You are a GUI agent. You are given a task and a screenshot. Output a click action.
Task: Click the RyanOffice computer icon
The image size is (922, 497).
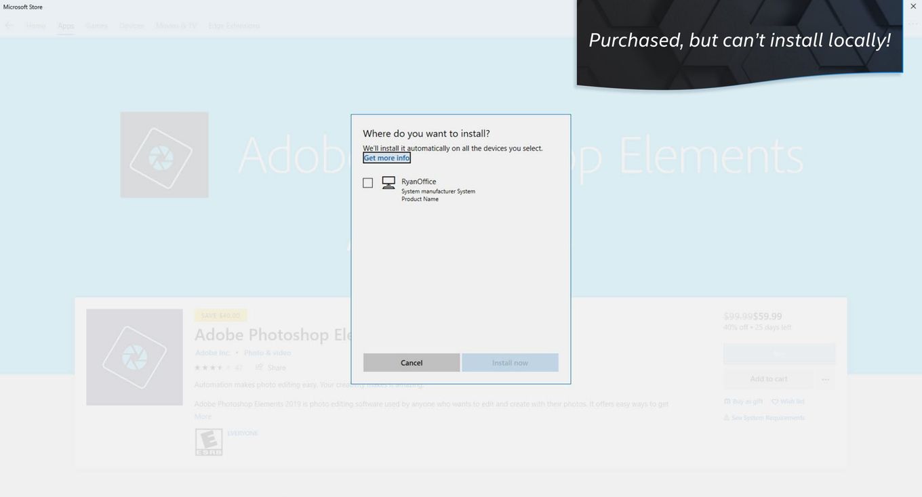click(388, 183)
